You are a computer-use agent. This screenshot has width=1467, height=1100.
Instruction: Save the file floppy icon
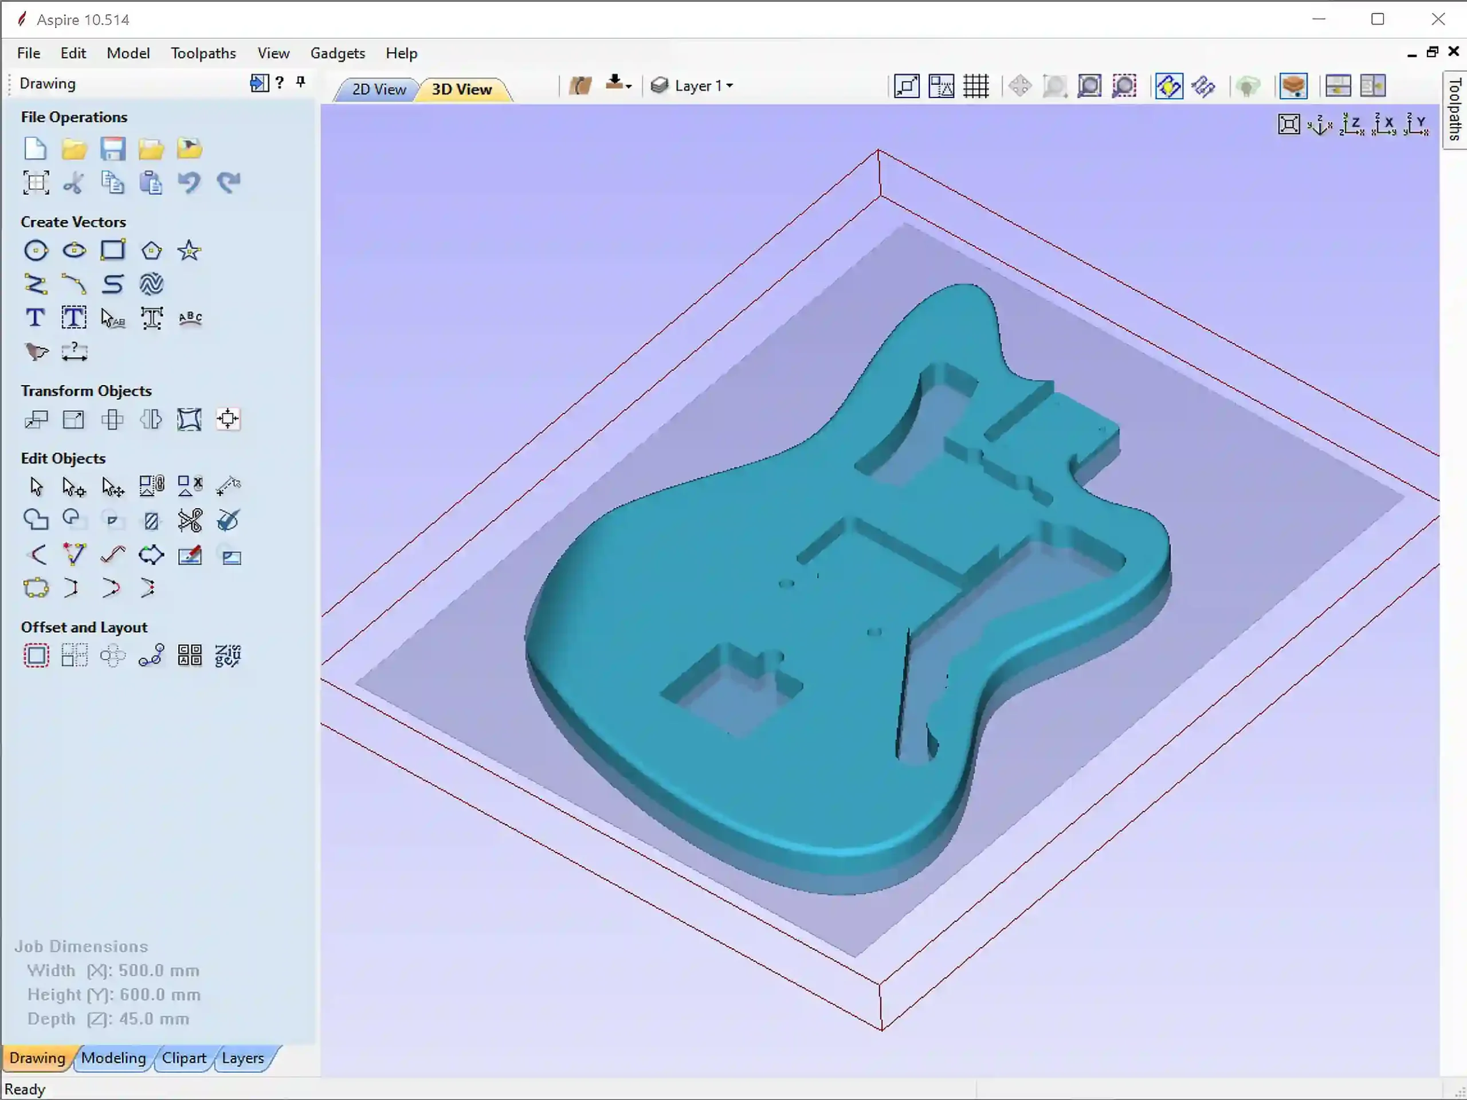click(x=113, y=148)
